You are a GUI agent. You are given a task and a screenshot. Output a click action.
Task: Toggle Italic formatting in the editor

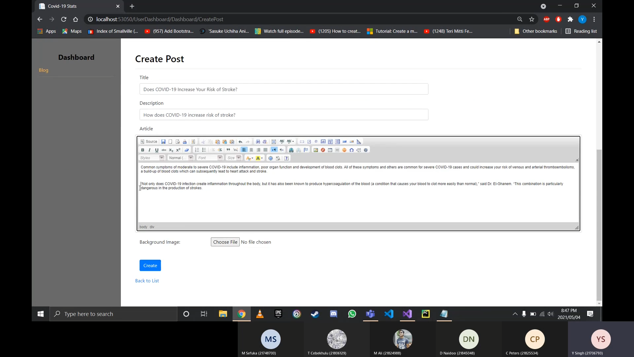coord(150,150)
